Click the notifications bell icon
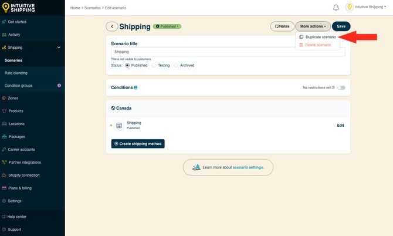Screen dimensions: 393x236 [336, 8]
